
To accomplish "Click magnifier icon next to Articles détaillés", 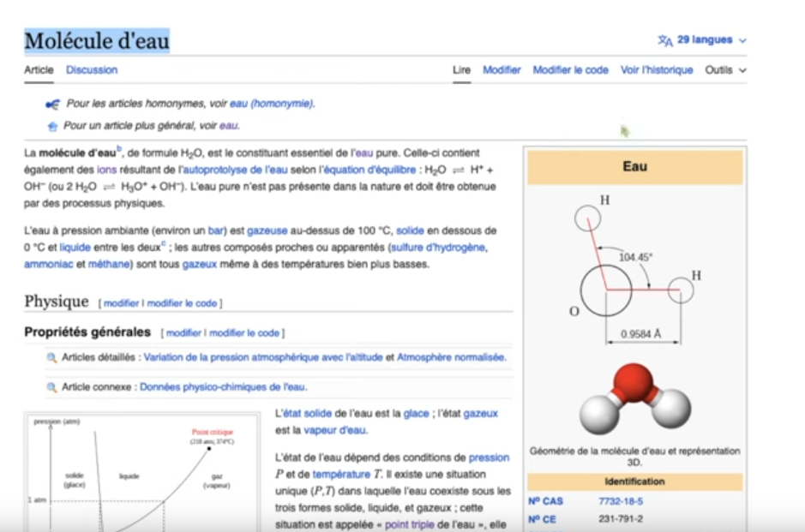I will [51, 357].
